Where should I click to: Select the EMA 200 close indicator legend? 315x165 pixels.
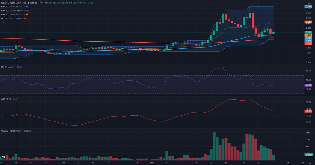(x=16, y=10)
